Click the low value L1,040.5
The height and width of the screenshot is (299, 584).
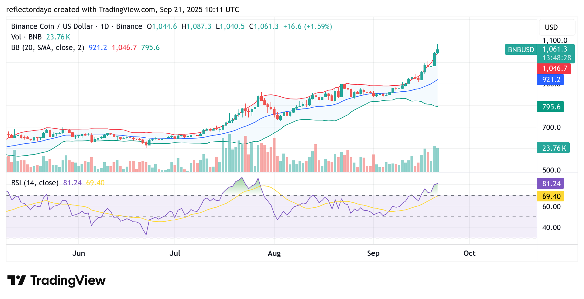(x=230, y=26)
